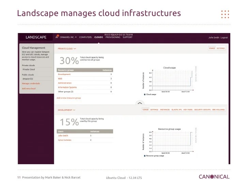
Task: Click the 15% group capacity figure
Action: [69, 122]
